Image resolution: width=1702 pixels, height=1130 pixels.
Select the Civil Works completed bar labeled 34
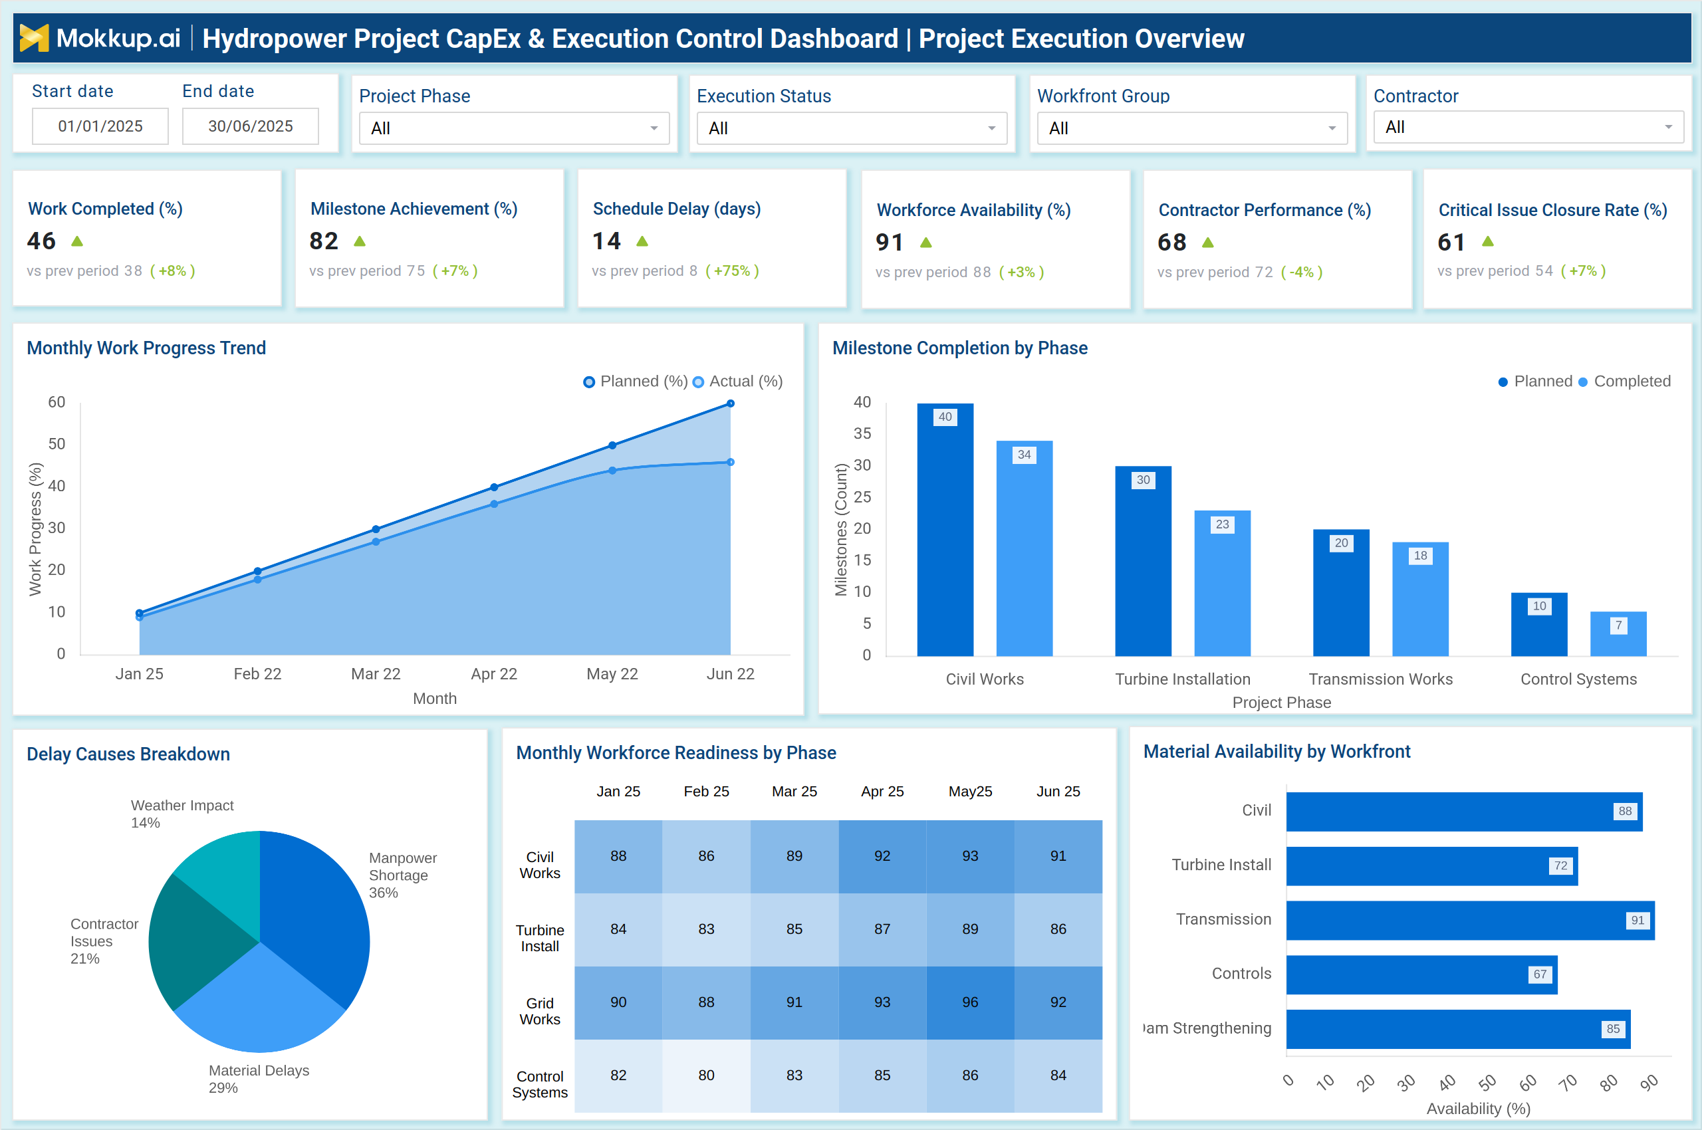[x=1025, y=548]
